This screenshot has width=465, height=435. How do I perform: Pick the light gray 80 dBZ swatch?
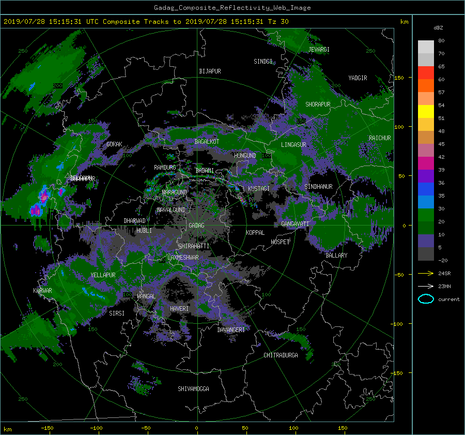coord(426,47)
